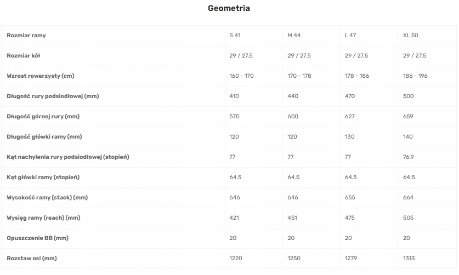Screen dimensions: 459x275
Task: Click the Długość górnej rury (mm) label
Action: tap(43, 117)
